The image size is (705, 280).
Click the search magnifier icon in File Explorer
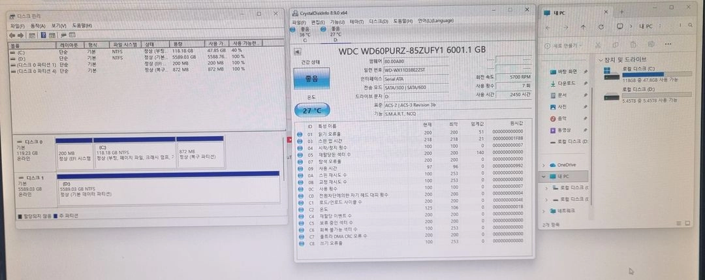coord(691,25)
